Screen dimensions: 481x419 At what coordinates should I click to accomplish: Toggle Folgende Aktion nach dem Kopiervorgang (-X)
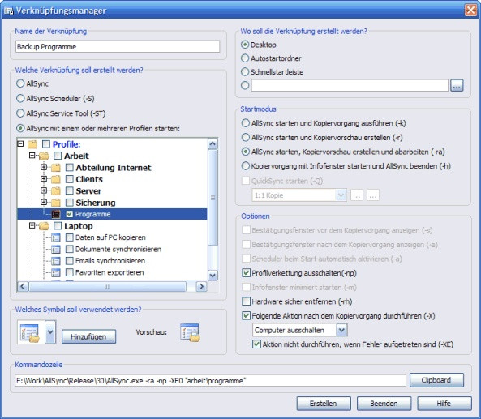click(x=246, y=316)
